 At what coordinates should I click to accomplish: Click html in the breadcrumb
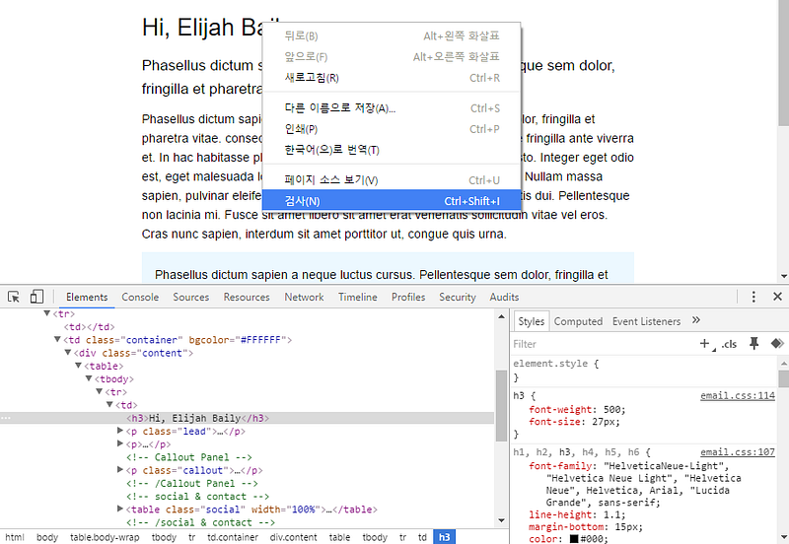pos(15,537)
